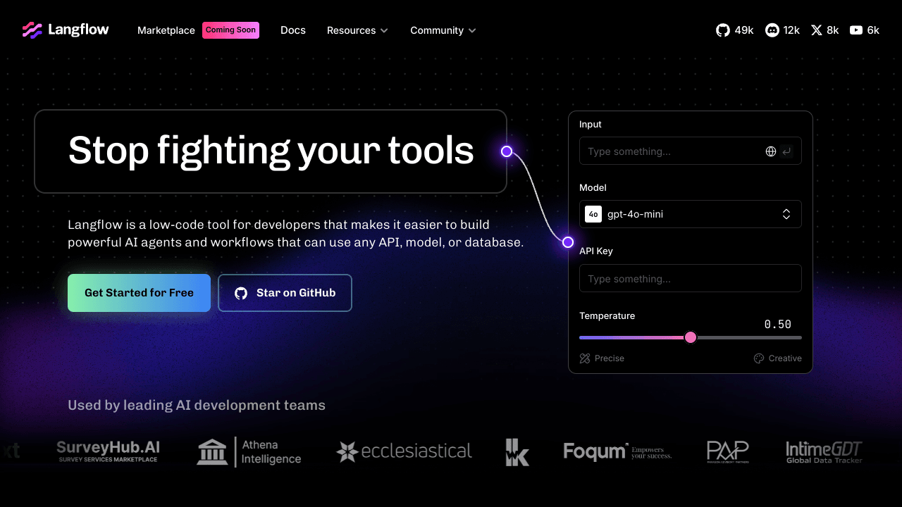
Task: Open the GitHub icon with 49k stars
Action: [723, 30]
